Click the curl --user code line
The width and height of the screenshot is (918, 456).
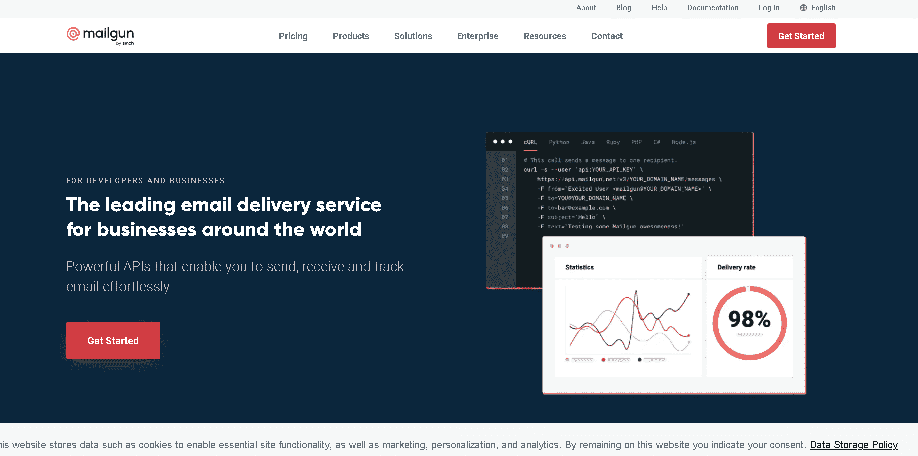pyautogui.click(x=583, y=170)
